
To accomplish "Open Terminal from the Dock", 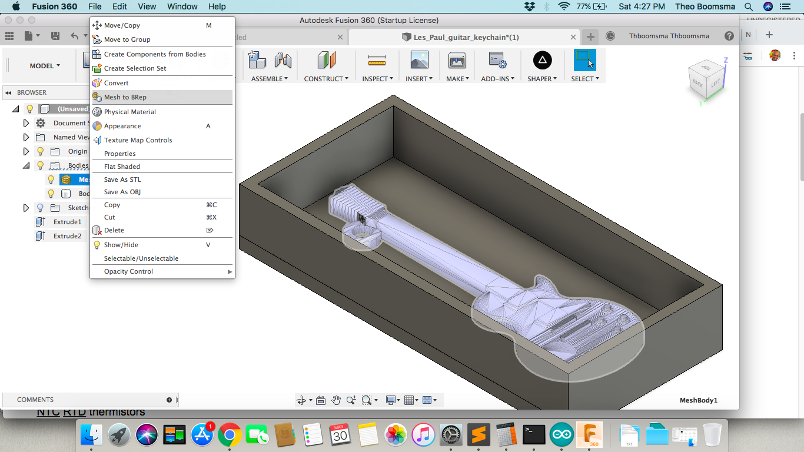I will pyautogui.click(x=534, y=435).
